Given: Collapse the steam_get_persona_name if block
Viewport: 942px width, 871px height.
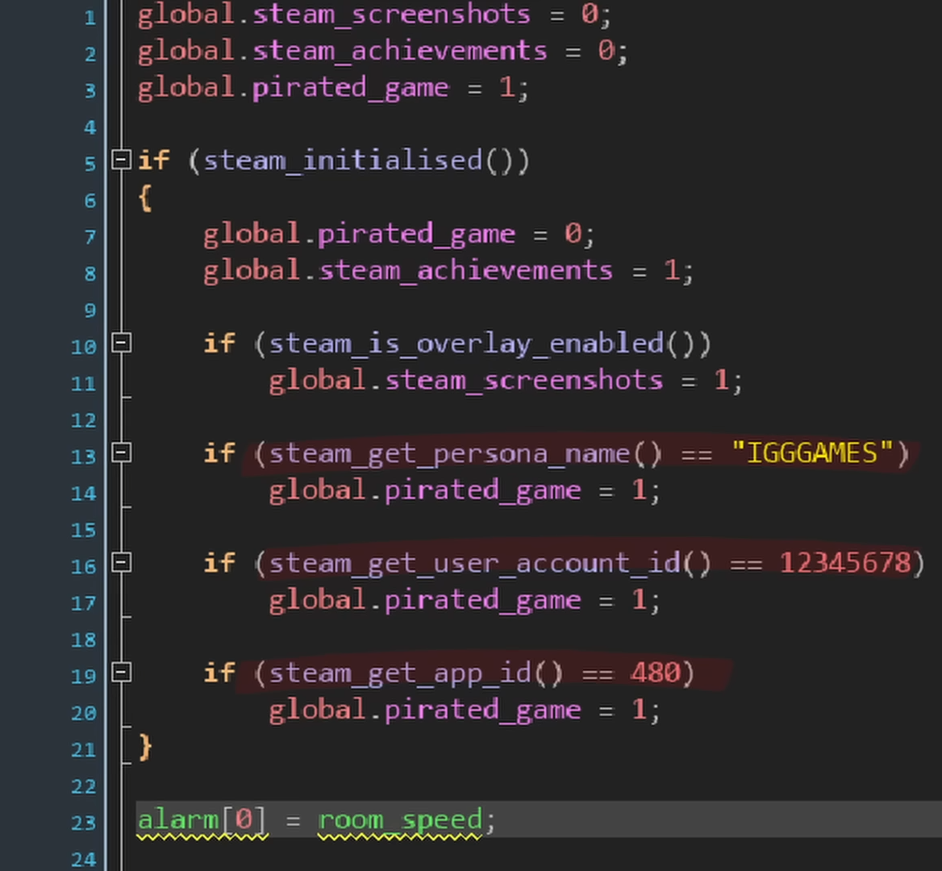Looking at the screenshot, I should pyautogui.click(x=121, y=452).
